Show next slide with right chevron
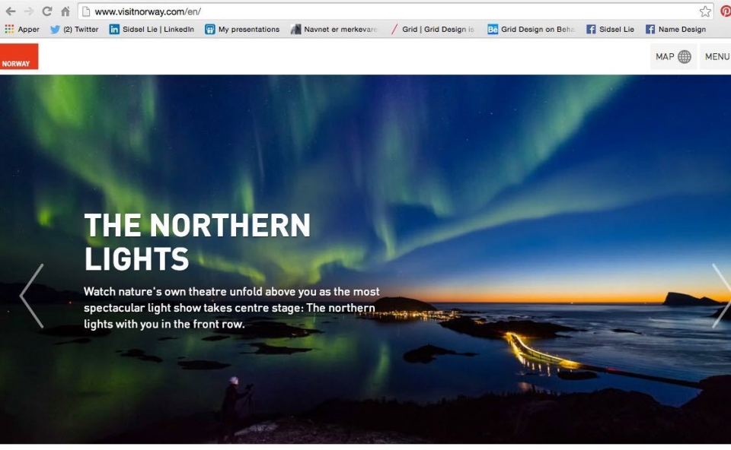731x450 pixels. click(x=721, y=296)
